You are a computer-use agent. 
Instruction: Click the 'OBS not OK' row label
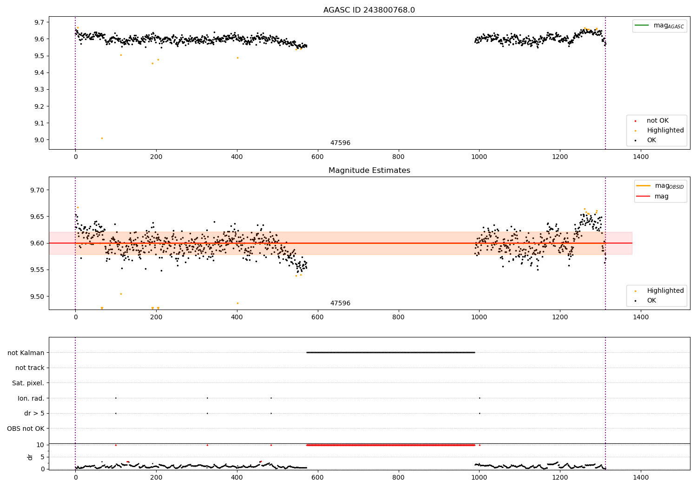coord(26,429)
